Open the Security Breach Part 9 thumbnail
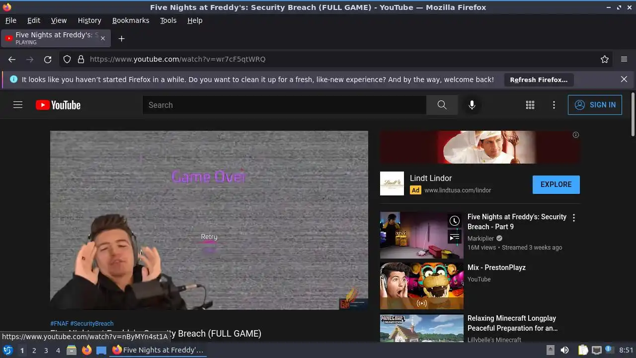The image size is (636, 358). pyautogui.click(x=421, y=235)
